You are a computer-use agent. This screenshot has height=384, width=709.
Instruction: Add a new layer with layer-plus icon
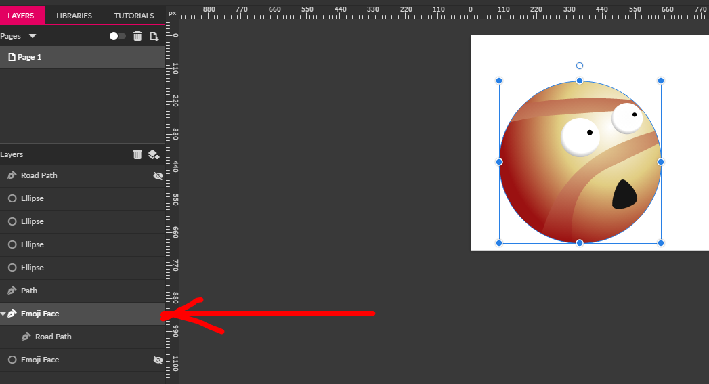click(x=154, y=154)
